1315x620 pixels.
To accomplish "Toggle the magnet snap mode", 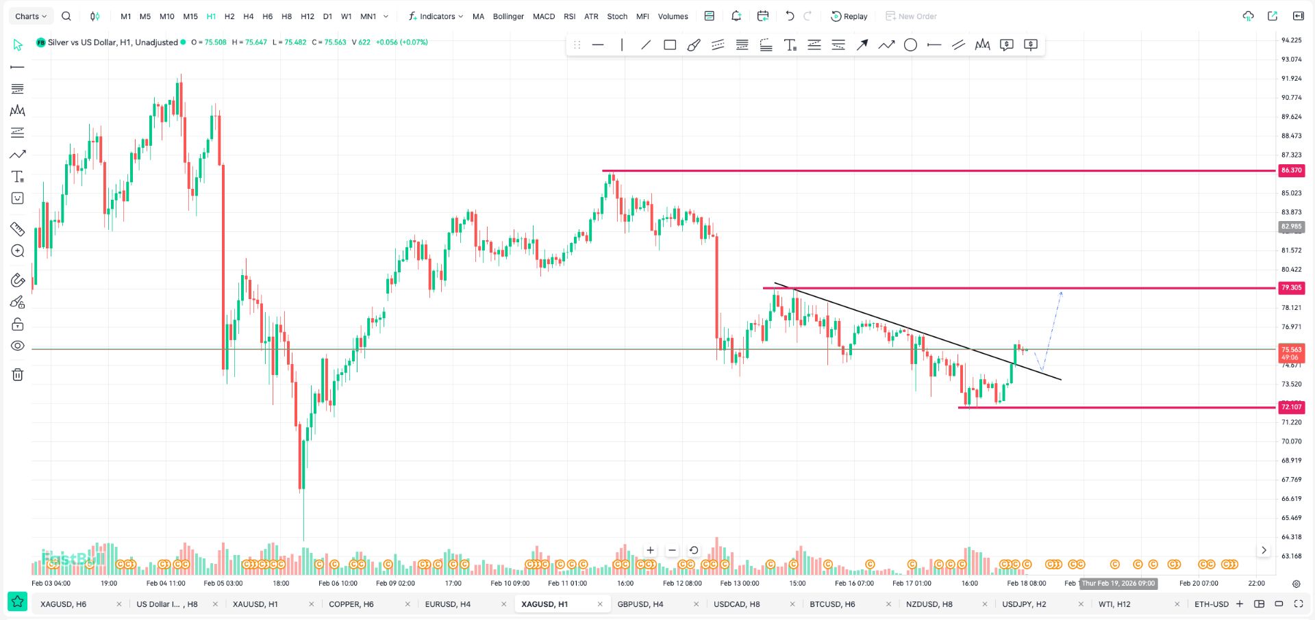I will pos(18,280).
